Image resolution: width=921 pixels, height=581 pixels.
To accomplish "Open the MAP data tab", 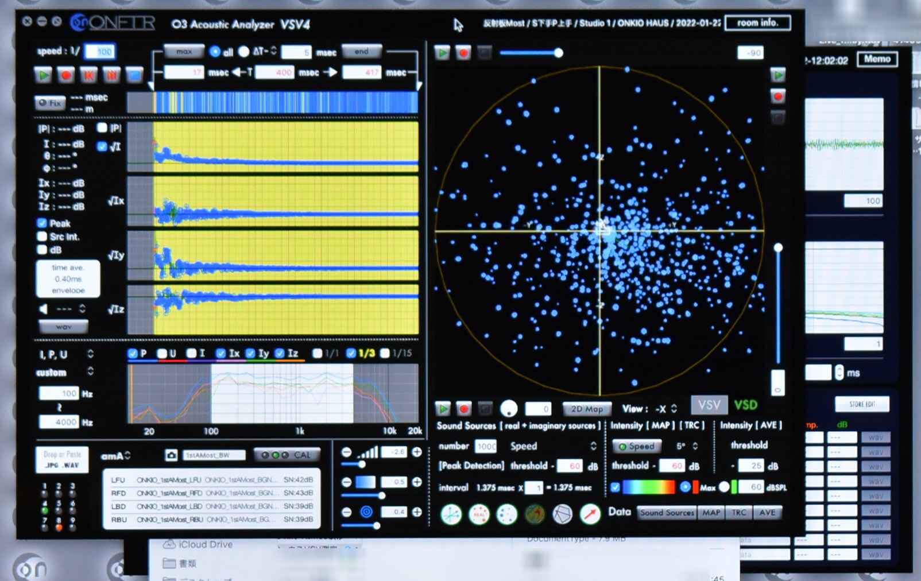I will [711, 513].
